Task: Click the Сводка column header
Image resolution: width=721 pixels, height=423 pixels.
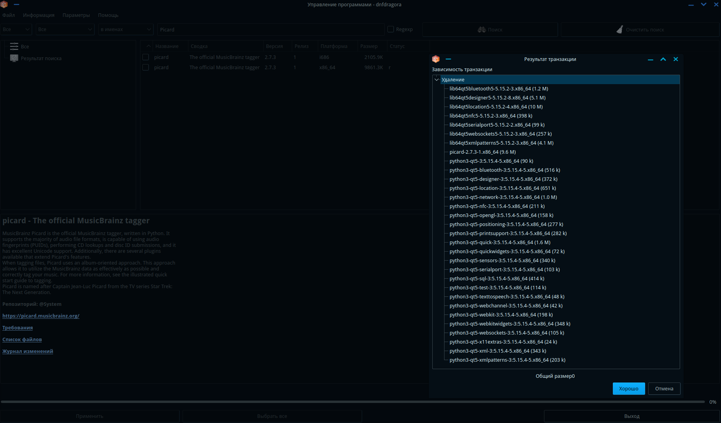Action: [x=226, y=46]
